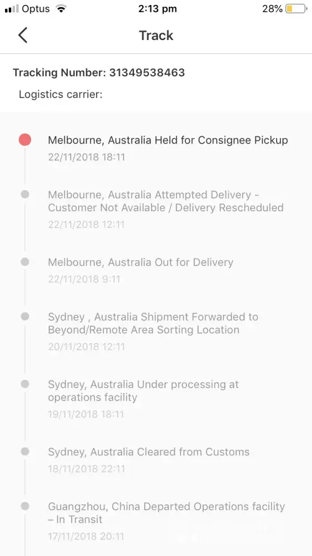Open Attempted Delivery Customer Not Available entry
The image size is (312, 556).
click(166, 209)
